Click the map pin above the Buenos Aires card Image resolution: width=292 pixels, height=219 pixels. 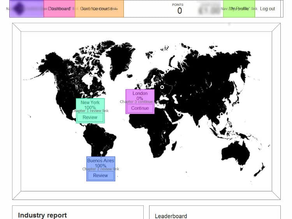coord(102,153)
